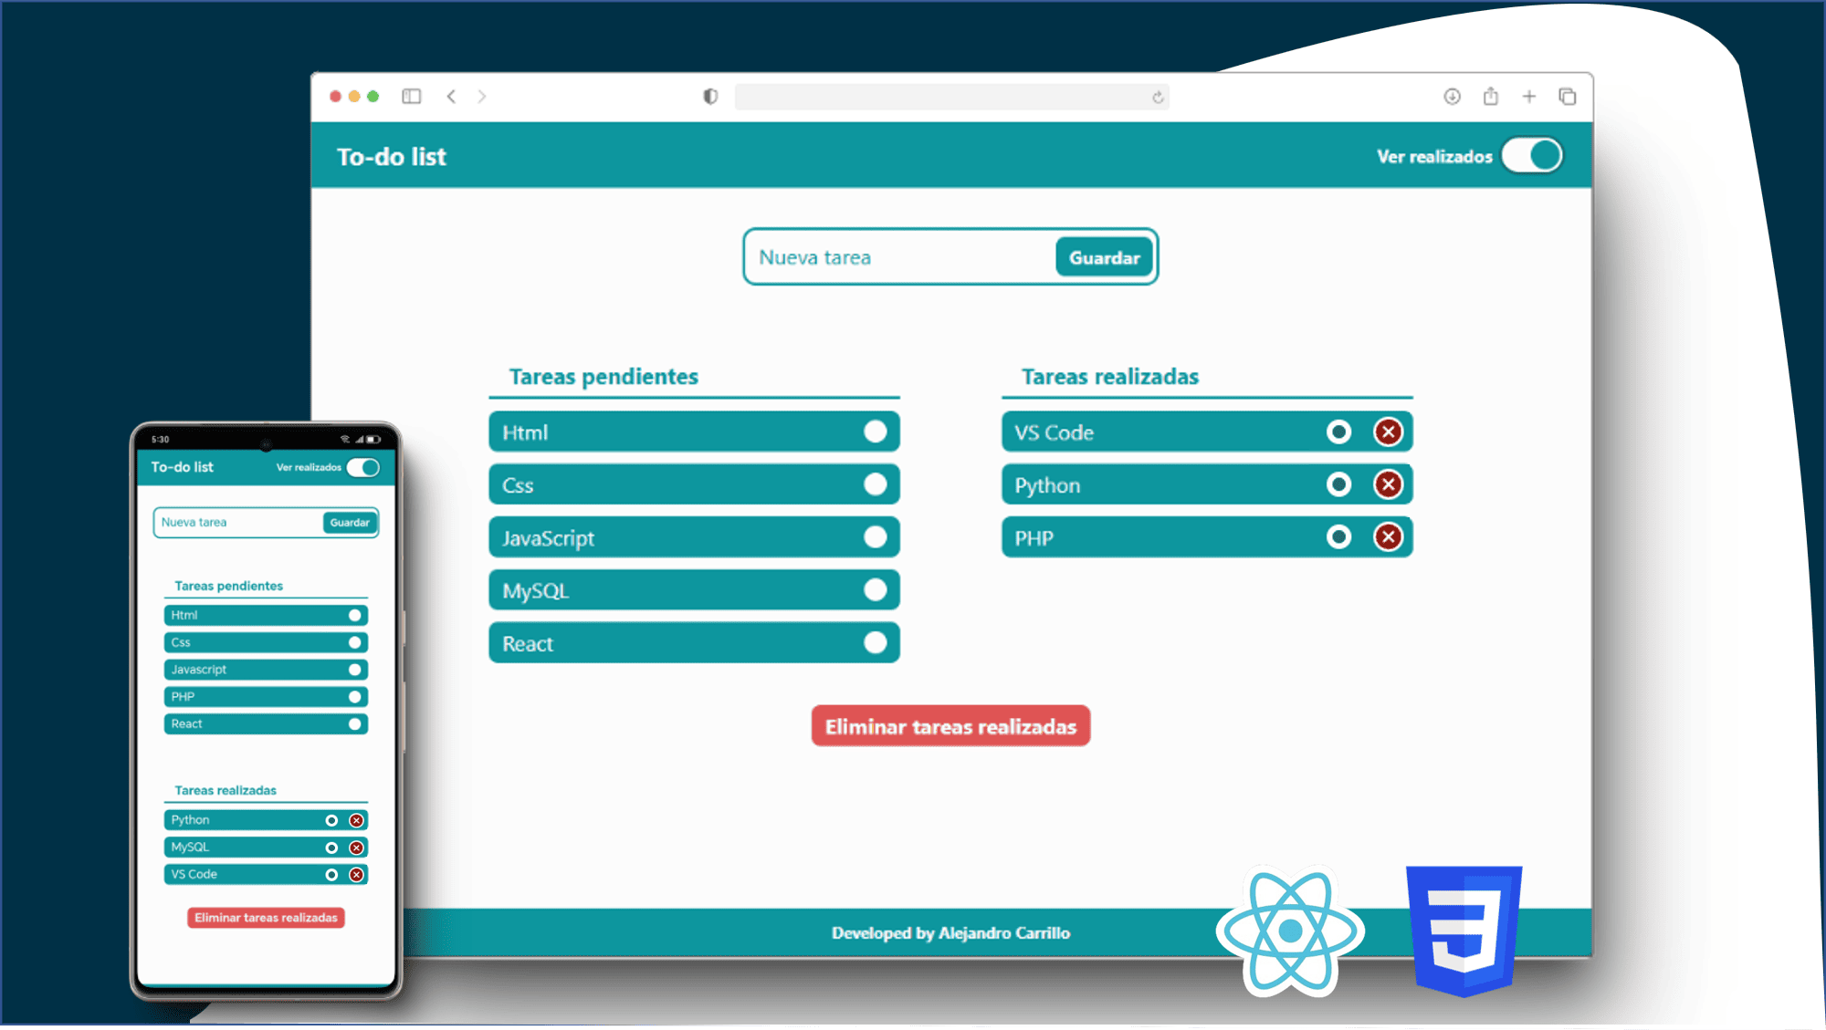Open a new tab with plus icon
1826x1030 pixels.
(x=1529, y=96)
